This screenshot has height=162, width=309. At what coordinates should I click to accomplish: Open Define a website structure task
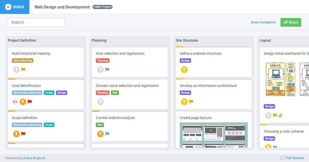[x=200, y=53]
